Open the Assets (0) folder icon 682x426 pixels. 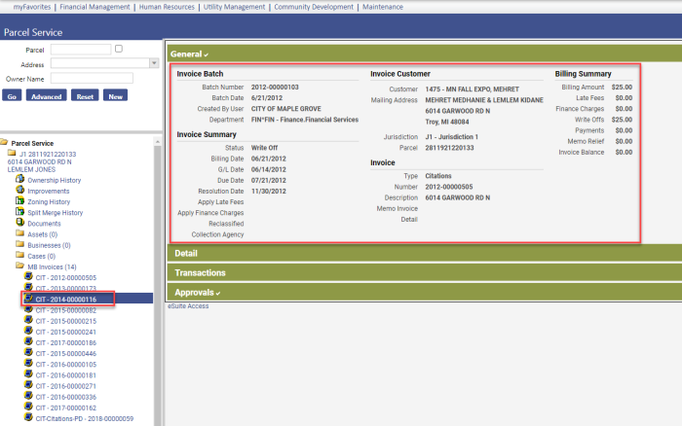[x=20, y=233]
